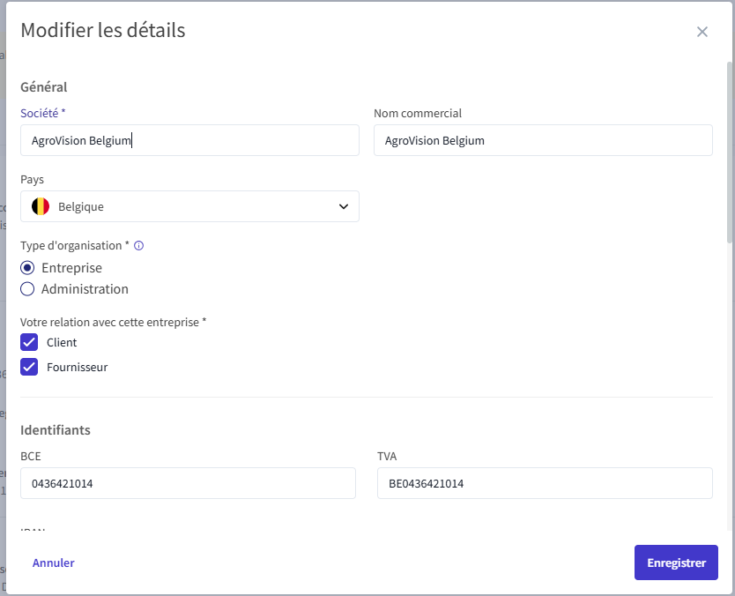Close the Modifier les détails dialog
The image size is (735, 596).
[x=702, y=32]
